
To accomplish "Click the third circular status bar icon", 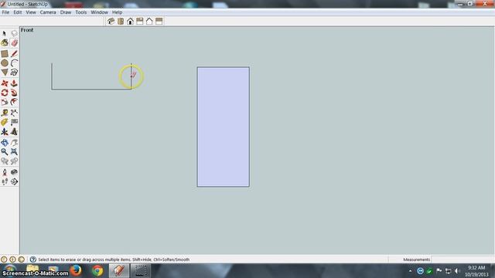I will 21,259.
